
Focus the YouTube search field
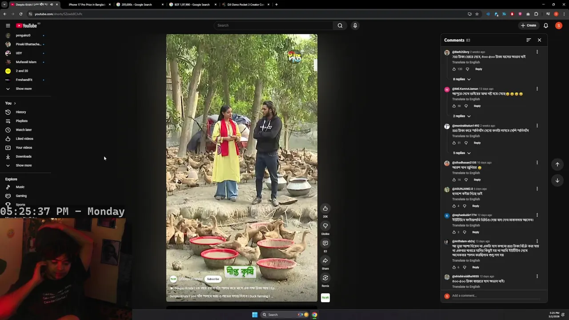click(x=273, y=25)
